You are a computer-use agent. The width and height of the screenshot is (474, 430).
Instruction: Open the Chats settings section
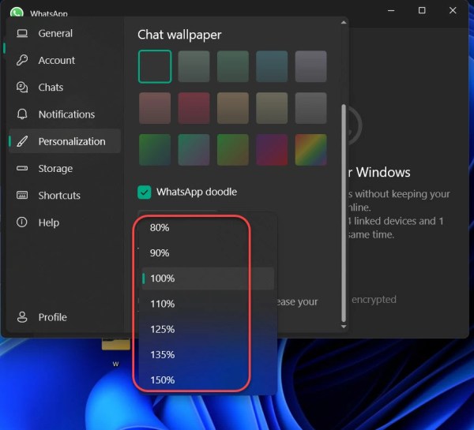[x=65, y=88]
